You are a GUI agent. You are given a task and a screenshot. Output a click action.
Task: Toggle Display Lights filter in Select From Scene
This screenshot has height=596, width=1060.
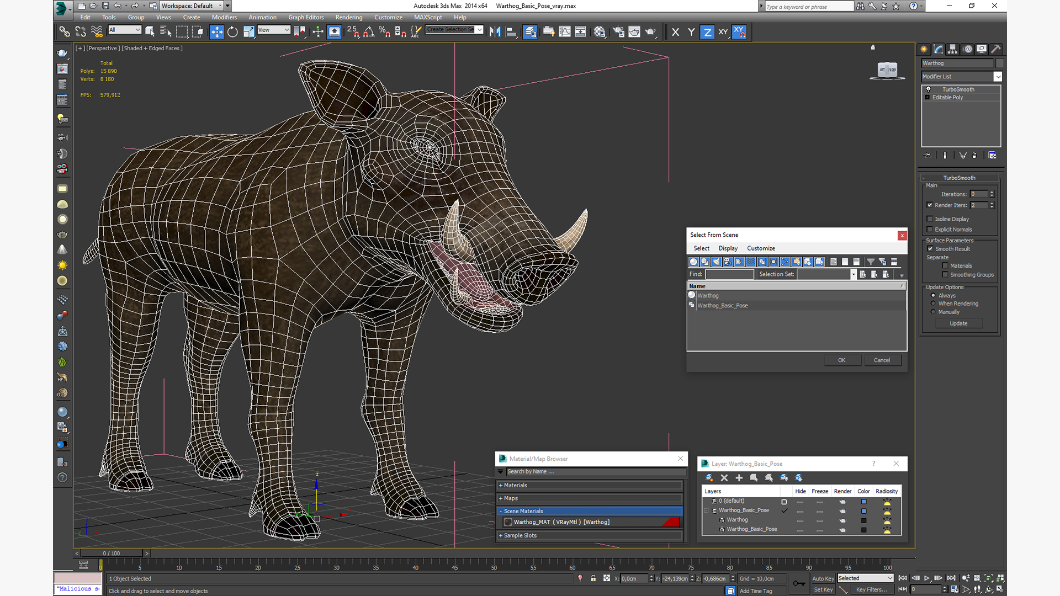point(717,262)
